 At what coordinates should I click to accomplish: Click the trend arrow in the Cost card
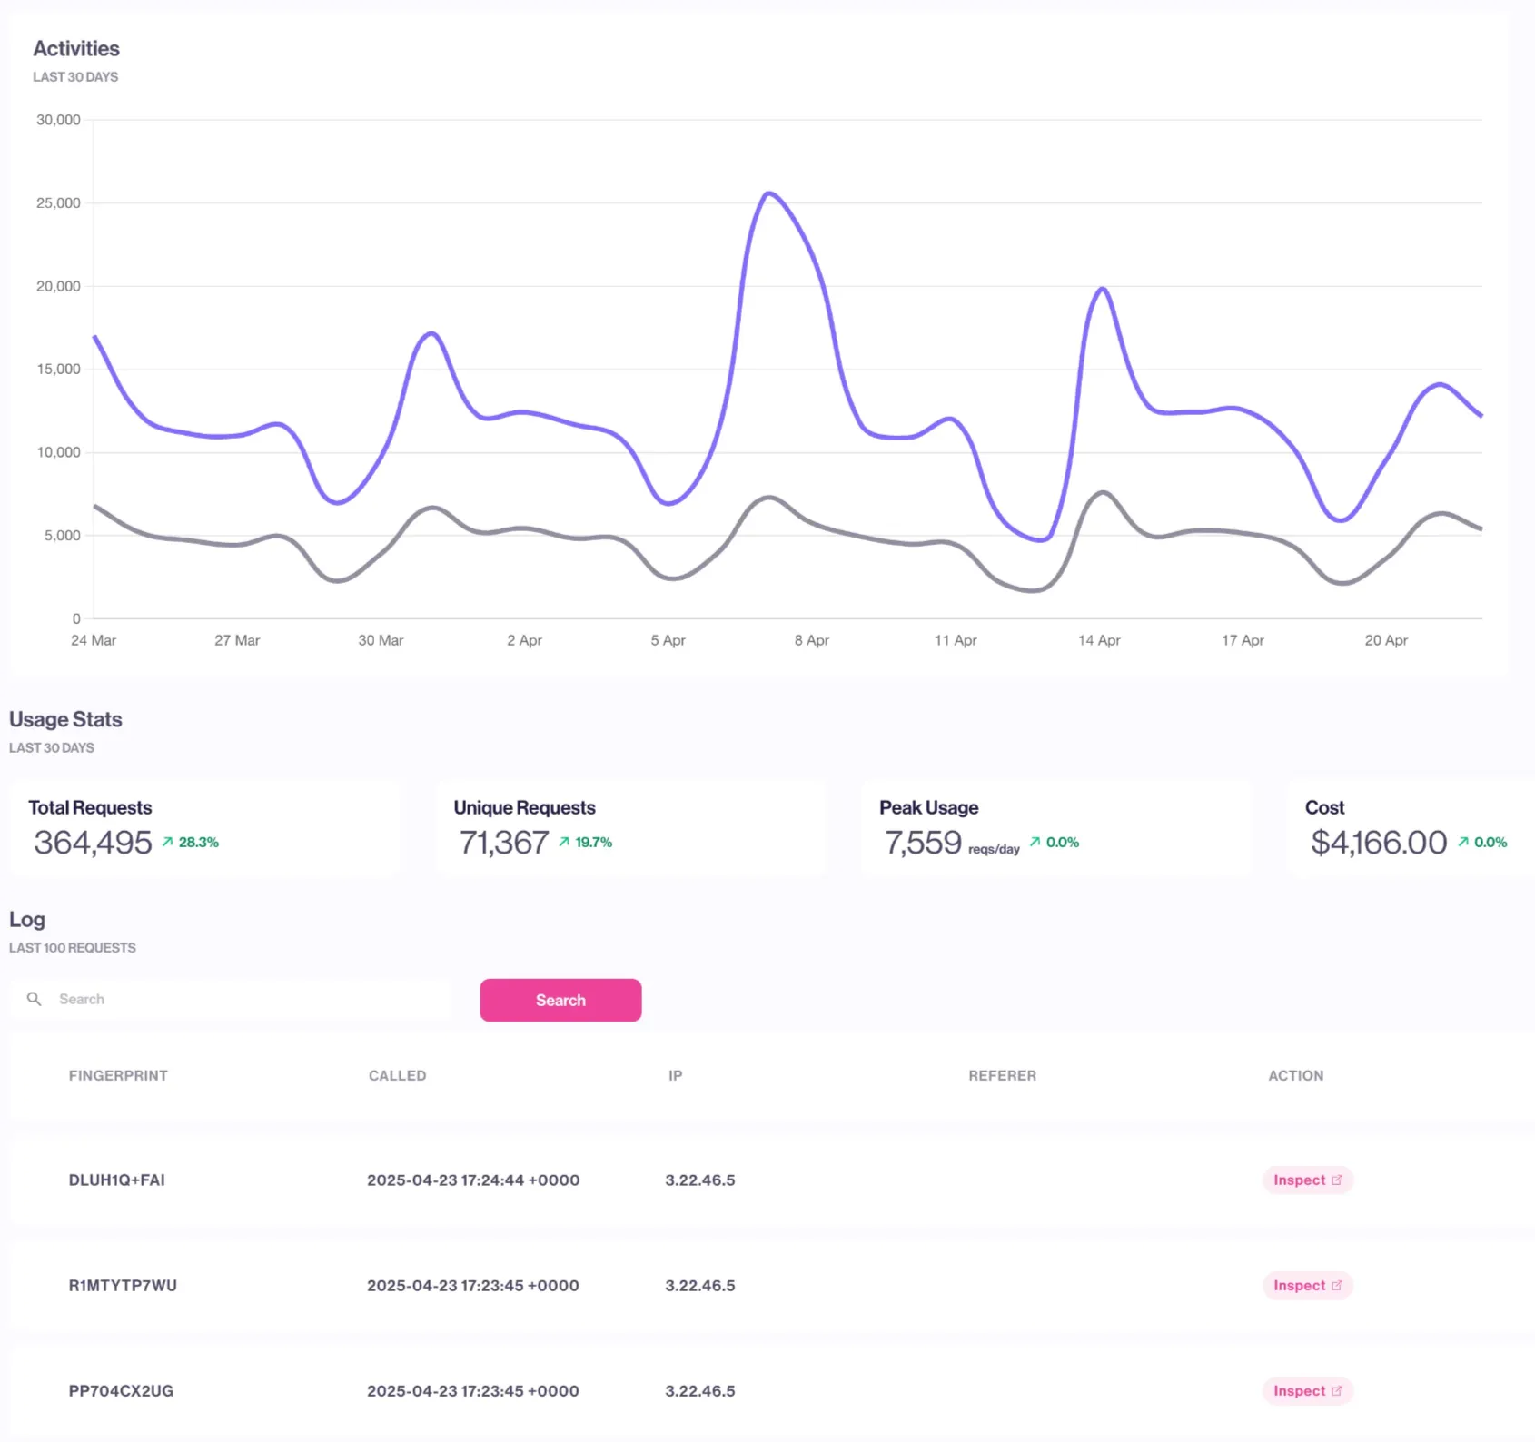point(1463,843)
